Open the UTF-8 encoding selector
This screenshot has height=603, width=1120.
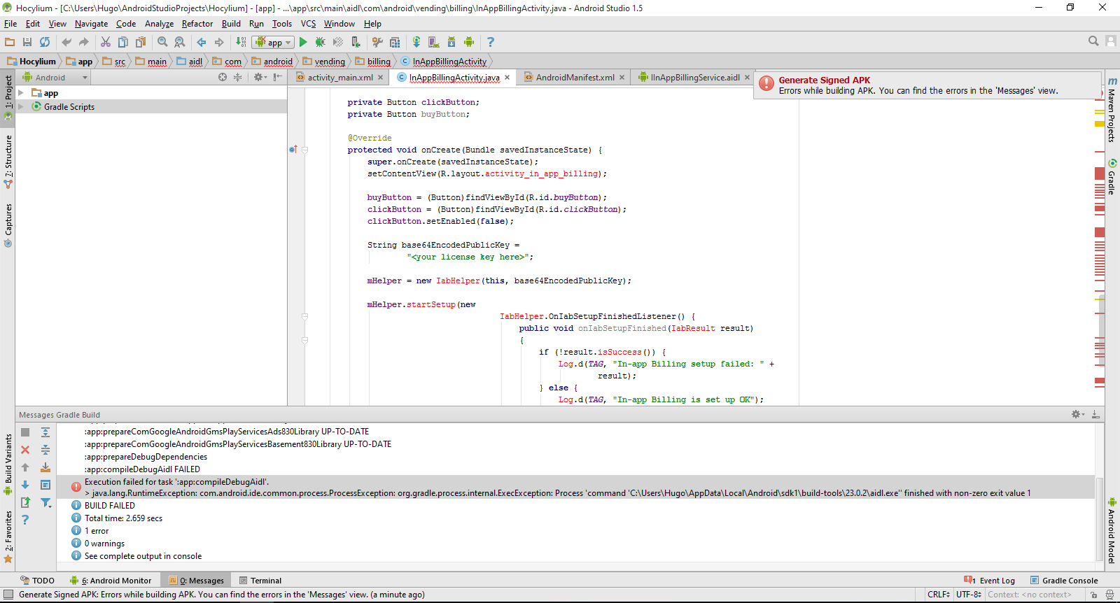click(x=969, y=595)
